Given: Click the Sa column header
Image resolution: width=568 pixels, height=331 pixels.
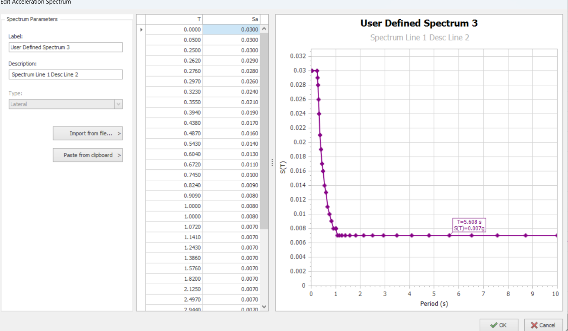Looking at the screenshot, I should tap(231, 19).
